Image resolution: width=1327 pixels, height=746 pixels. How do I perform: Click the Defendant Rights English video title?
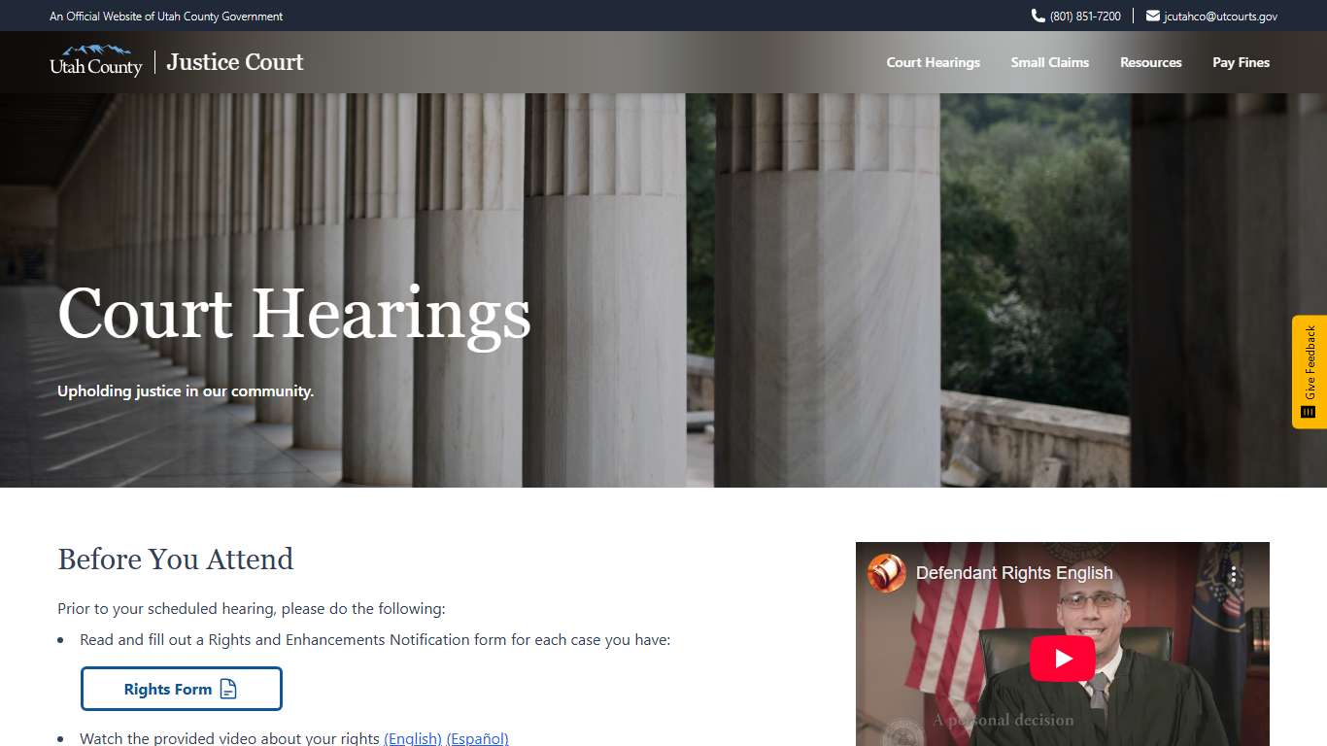(1014, 573)
